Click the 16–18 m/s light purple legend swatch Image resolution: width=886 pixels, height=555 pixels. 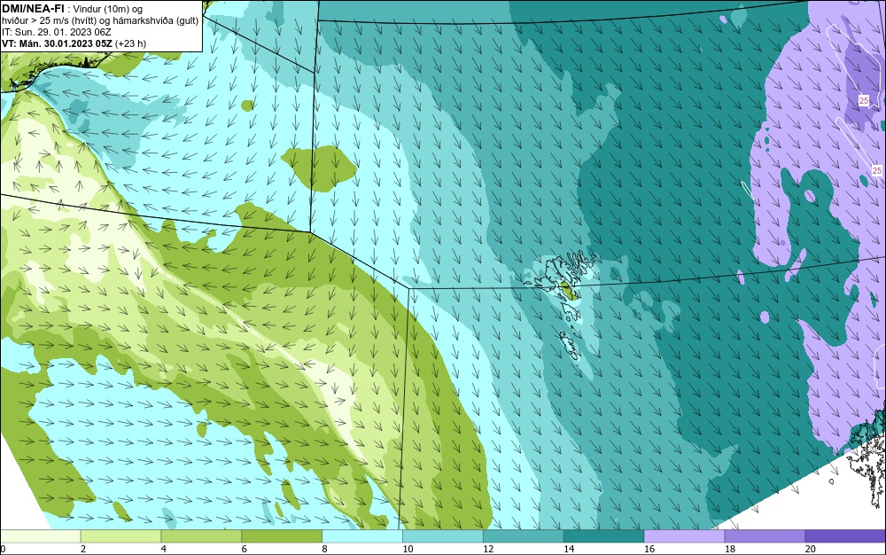point(684,536)
